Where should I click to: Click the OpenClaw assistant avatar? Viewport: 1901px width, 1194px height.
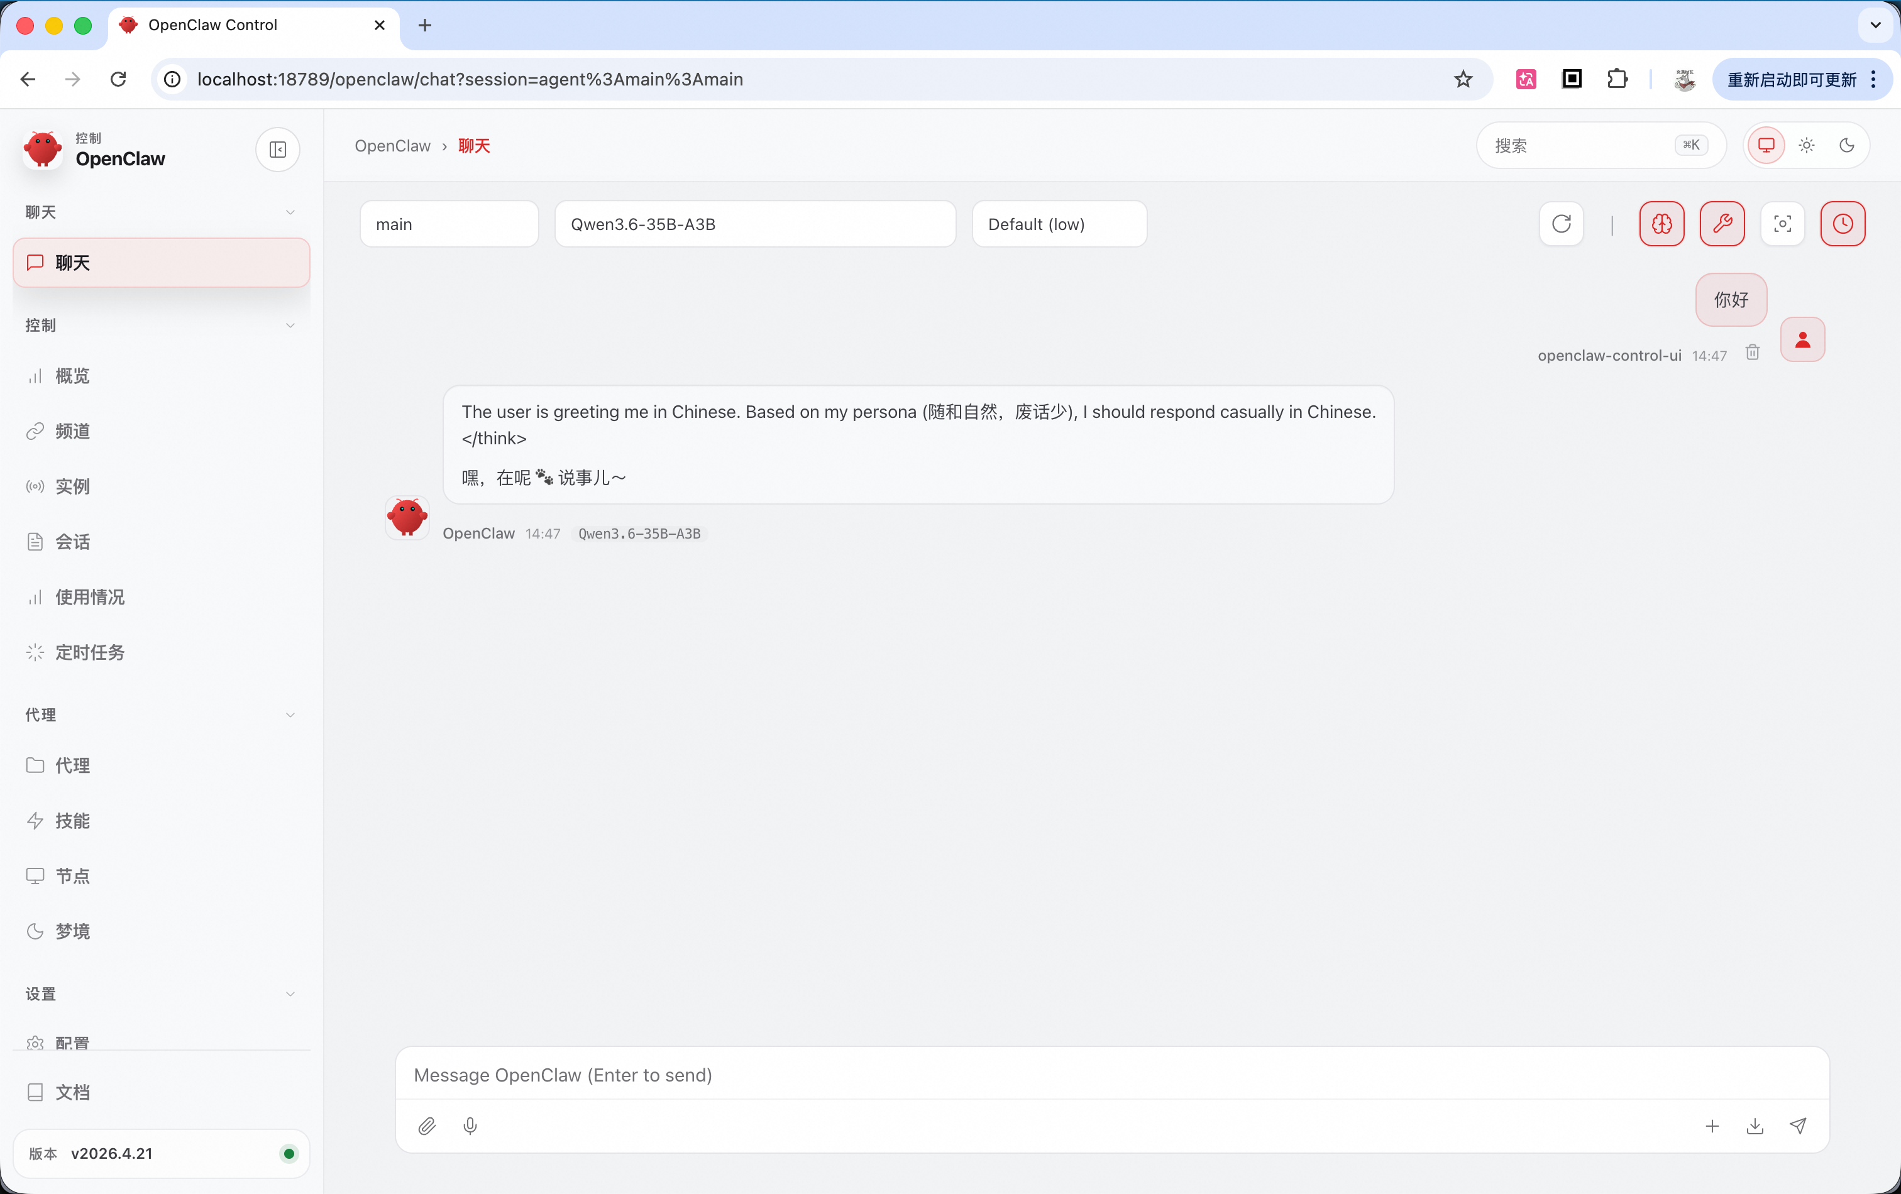tap(407, 518)
